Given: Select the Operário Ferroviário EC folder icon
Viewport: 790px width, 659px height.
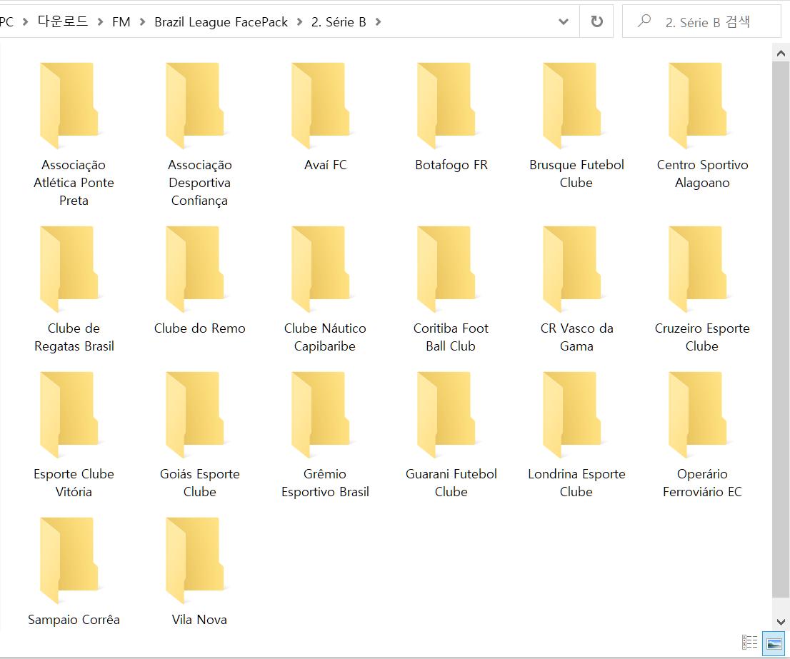Looking at the screenshot, I should 699,414.
